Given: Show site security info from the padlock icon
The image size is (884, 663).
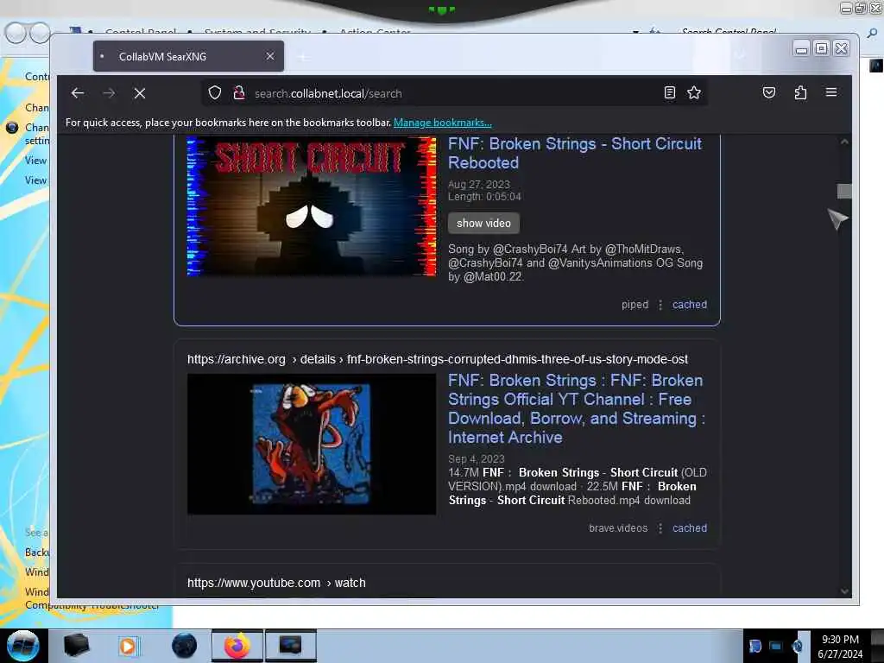Looking at the screenshot, I should 239,92.
